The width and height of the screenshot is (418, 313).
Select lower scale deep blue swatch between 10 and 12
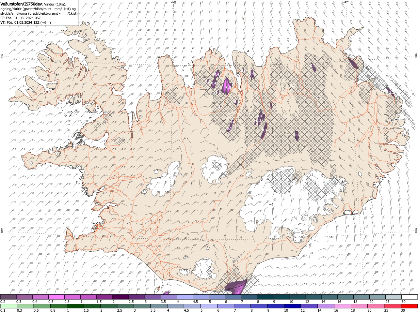[x=292, y=306]
